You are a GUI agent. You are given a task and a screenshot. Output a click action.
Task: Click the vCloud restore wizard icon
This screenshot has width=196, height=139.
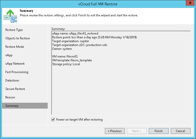click(x=10, y=16)
